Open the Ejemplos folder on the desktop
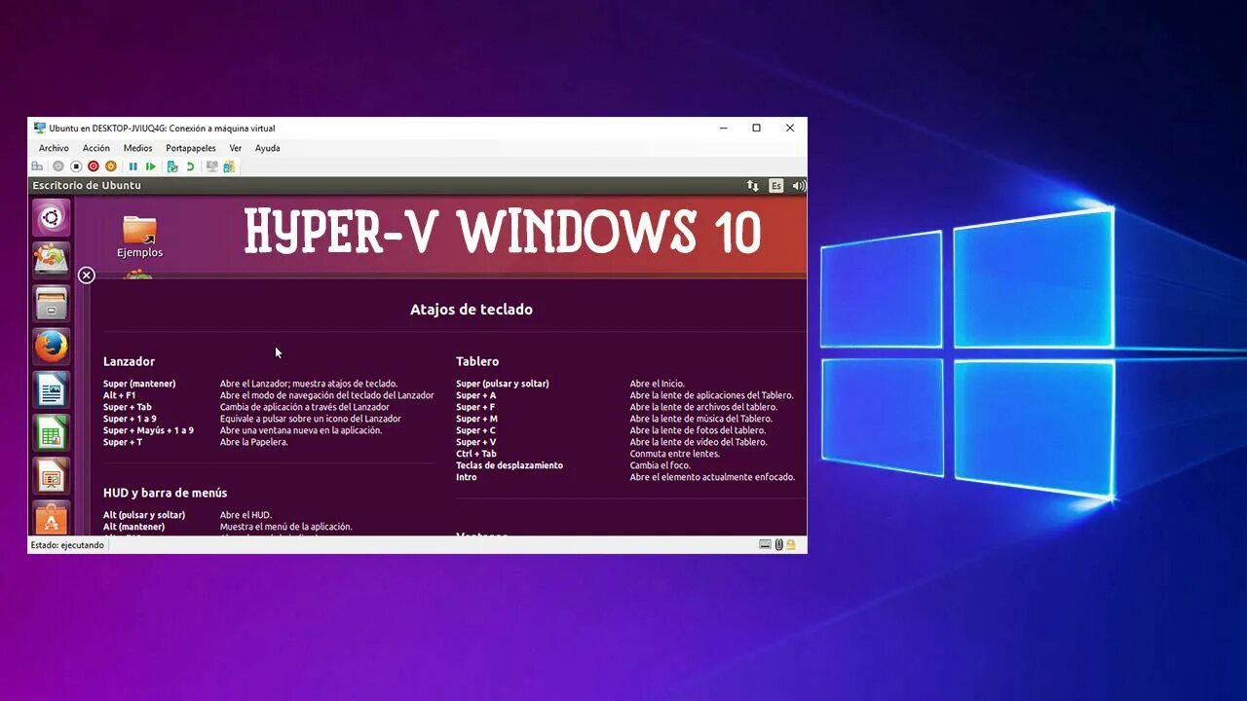The image size is (1247, 701). 139,237
